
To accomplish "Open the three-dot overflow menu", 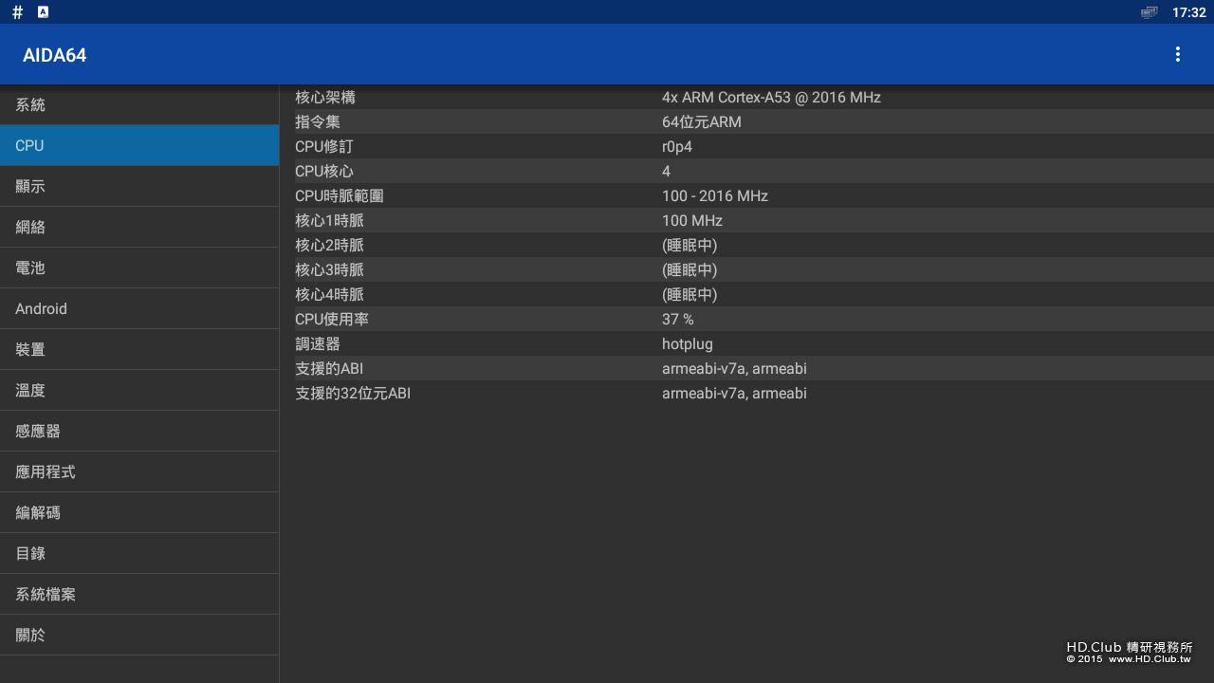I will pos(1177,54).
